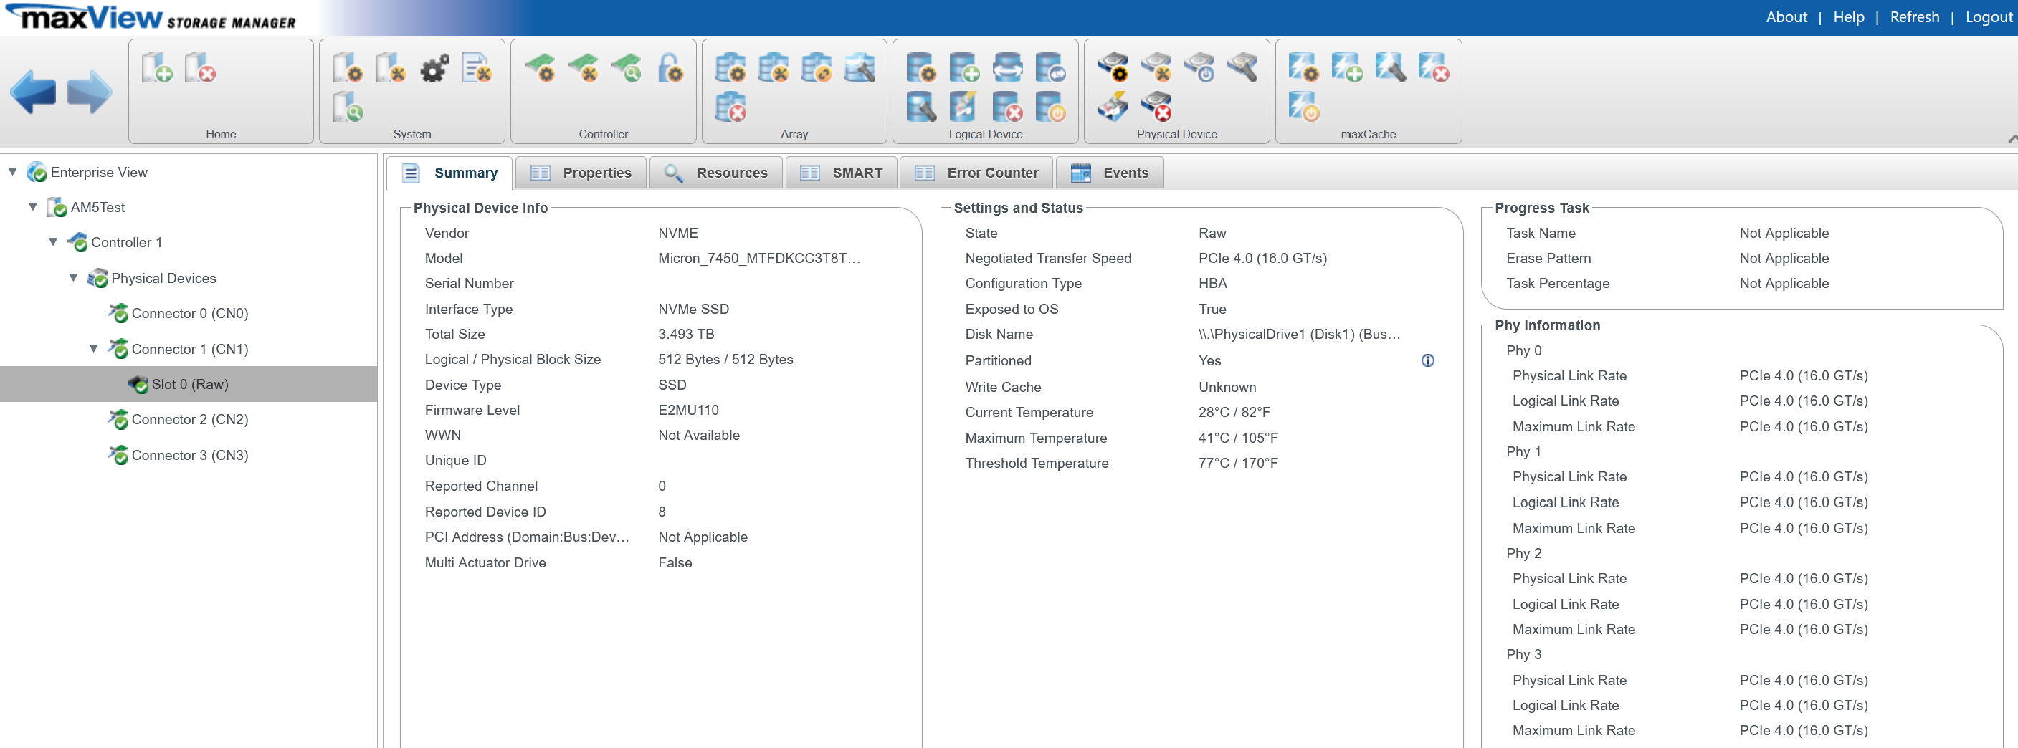Click the Refresh link in header
The height and width of the screenshot is (748, 2018).
(1914, 17)
